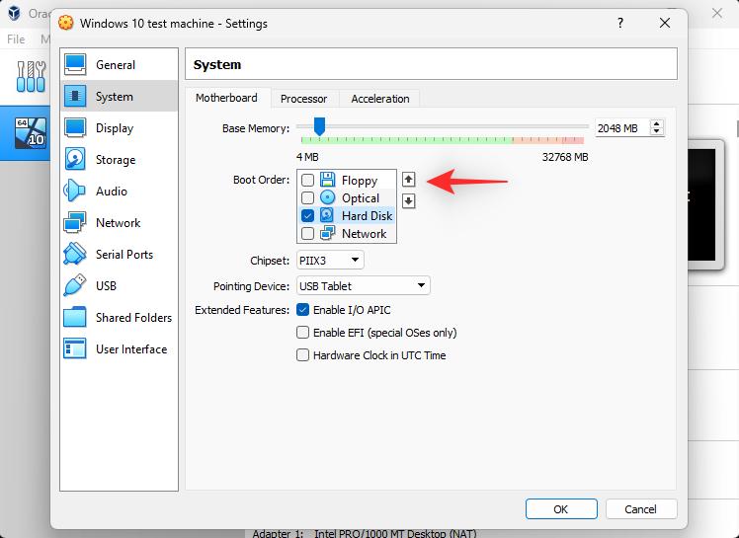739x538 pixels.
Task: Select Windows 10 VM icon in Manager list
Action: click(31, 133)
